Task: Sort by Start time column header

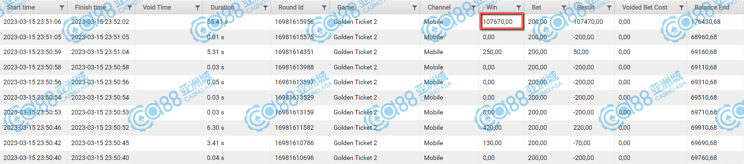Action: (x=21, y=7)
